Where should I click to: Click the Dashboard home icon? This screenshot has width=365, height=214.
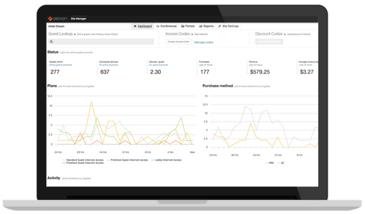135,26
